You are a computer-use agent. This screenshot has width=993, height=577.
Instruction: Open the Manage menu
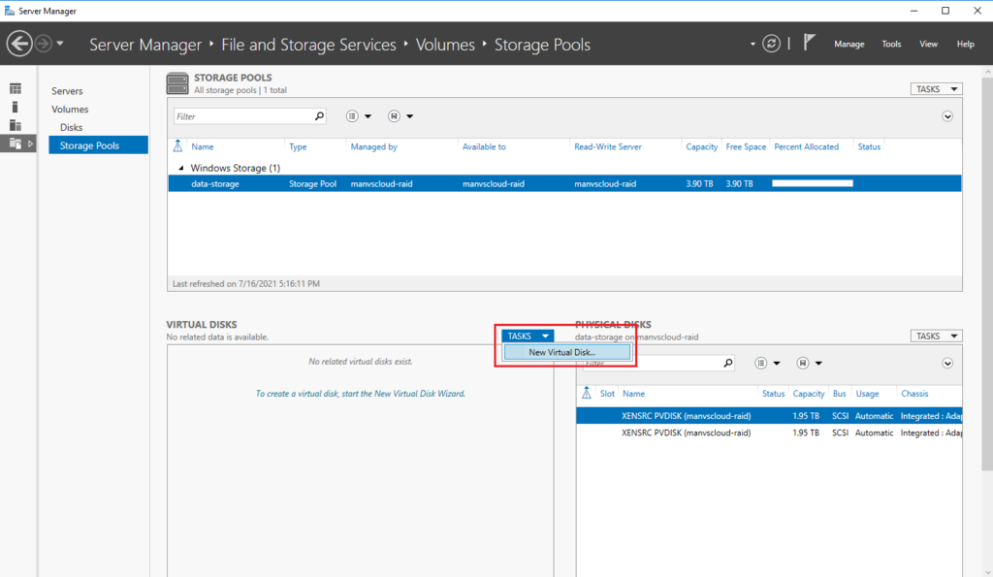click(x=849, y=44)
